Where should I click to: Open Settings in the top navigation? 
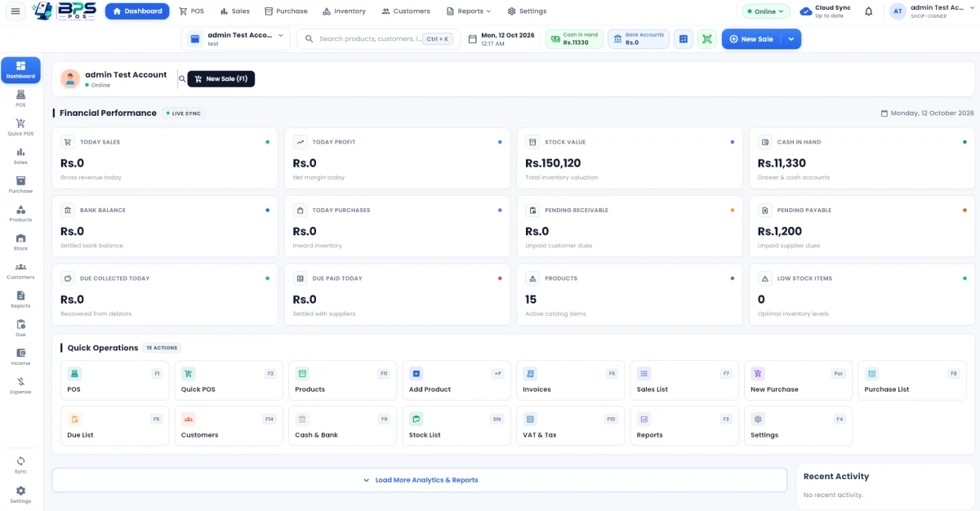(527, 11)
